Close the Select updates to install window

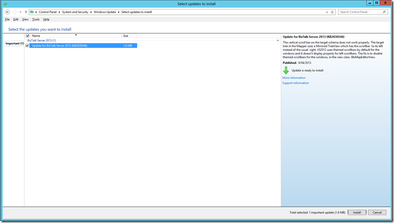(x=386, y=3)
